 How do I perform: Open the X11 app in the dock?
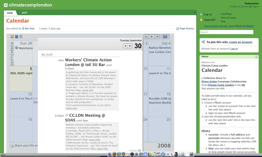coord(172,154)
